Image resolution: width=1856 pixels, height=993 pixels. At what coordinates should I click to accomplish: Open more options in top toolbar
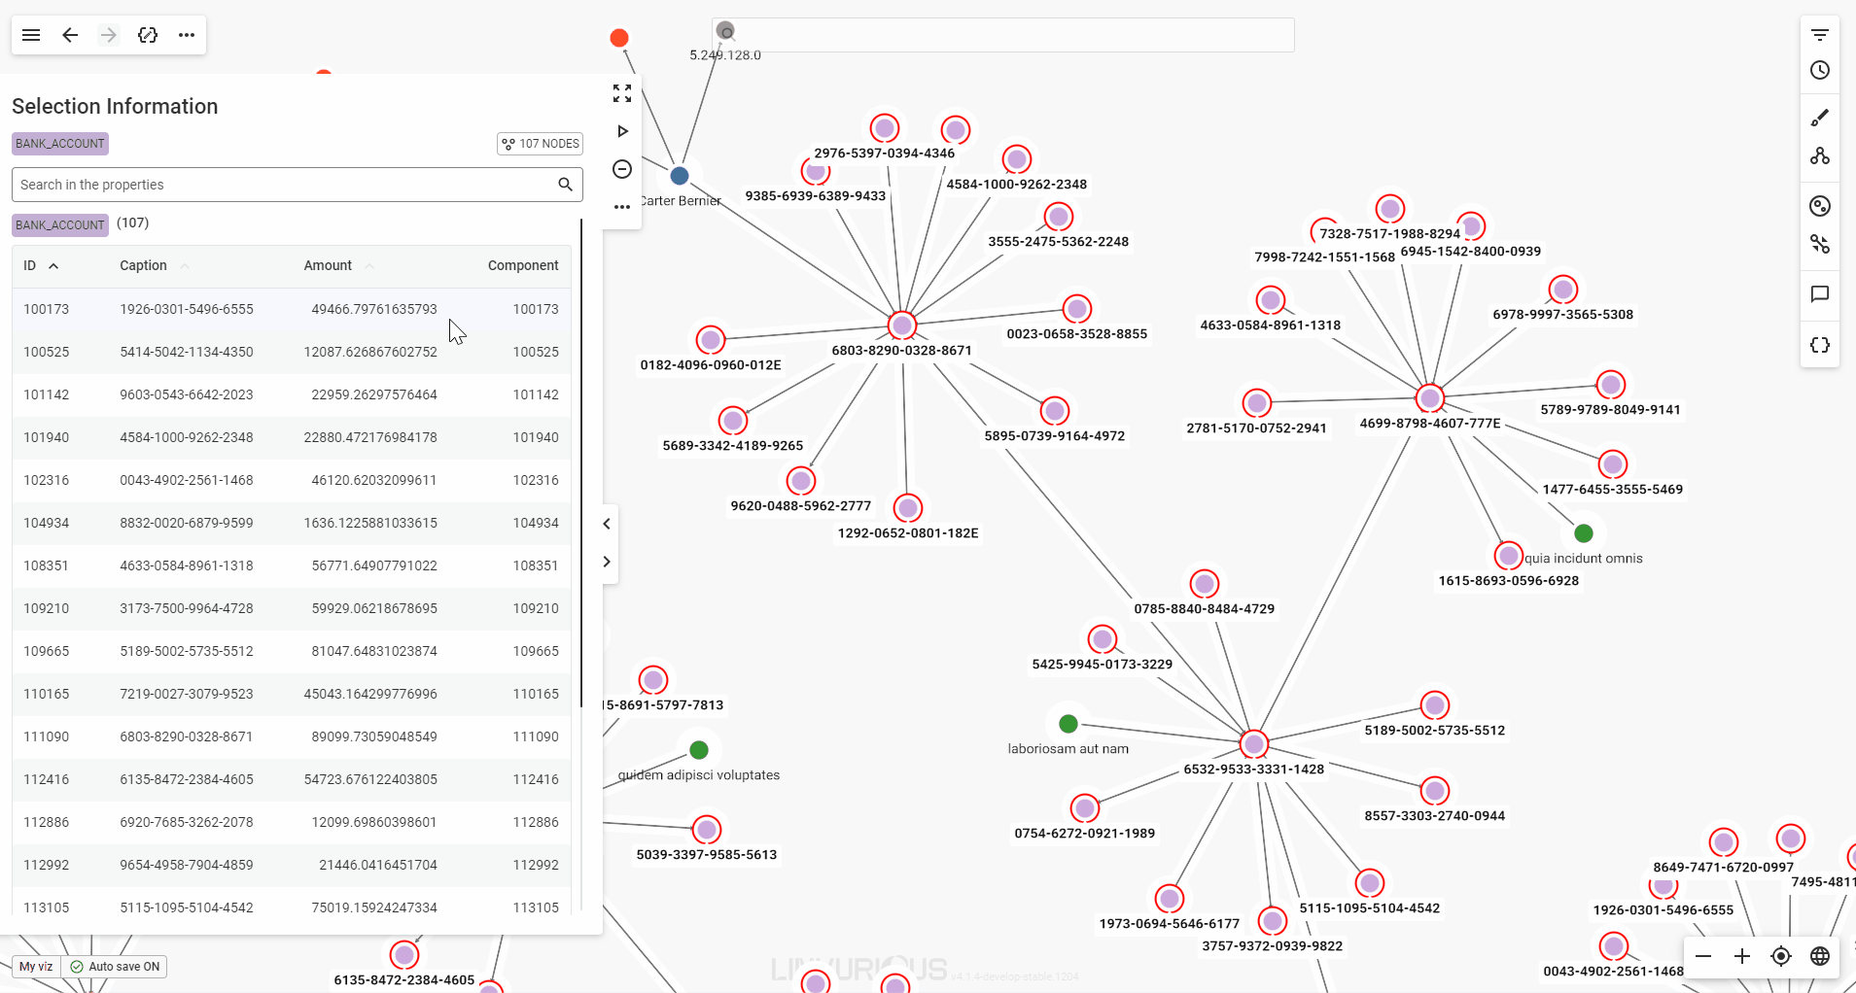coord(187,35)
